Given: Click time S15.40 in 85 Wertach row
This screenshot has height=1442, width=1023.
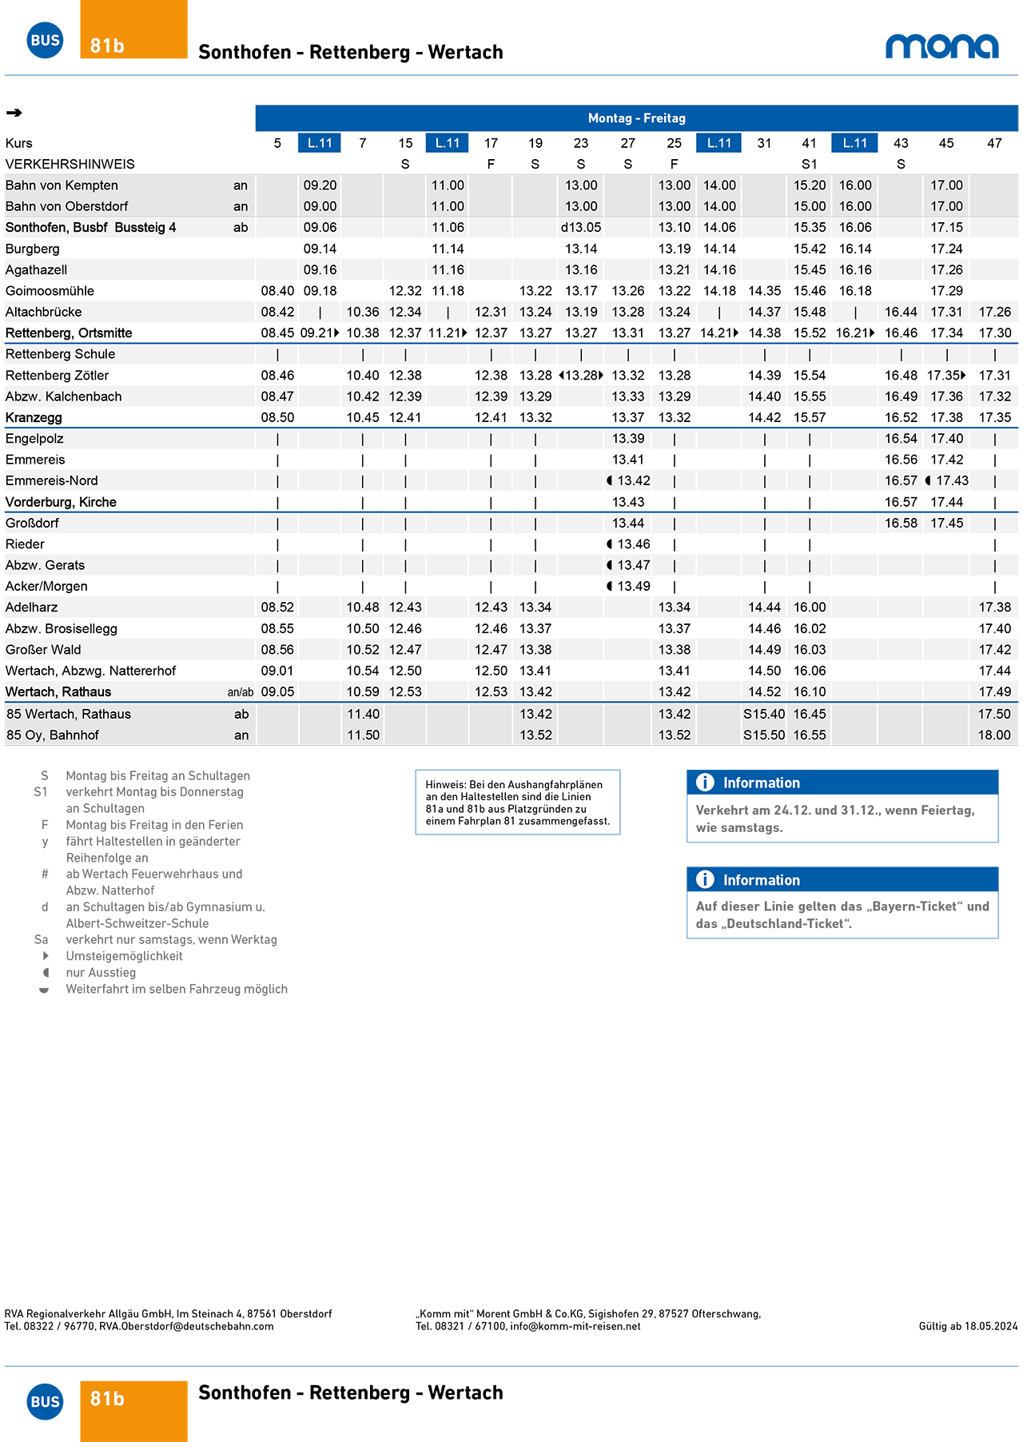Looking at the screenshot, I should pos(764,715).
